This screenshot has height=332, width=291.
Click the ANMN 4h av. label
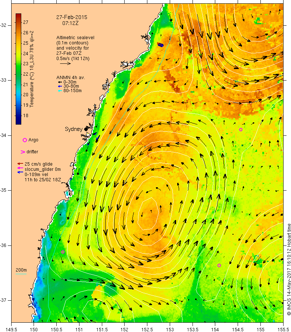(x=71, y=78)
